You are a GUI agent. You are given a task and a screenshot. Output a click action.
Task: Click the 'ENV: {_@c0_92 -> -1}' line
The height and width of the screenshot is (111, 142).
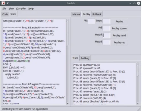point(14,68)
